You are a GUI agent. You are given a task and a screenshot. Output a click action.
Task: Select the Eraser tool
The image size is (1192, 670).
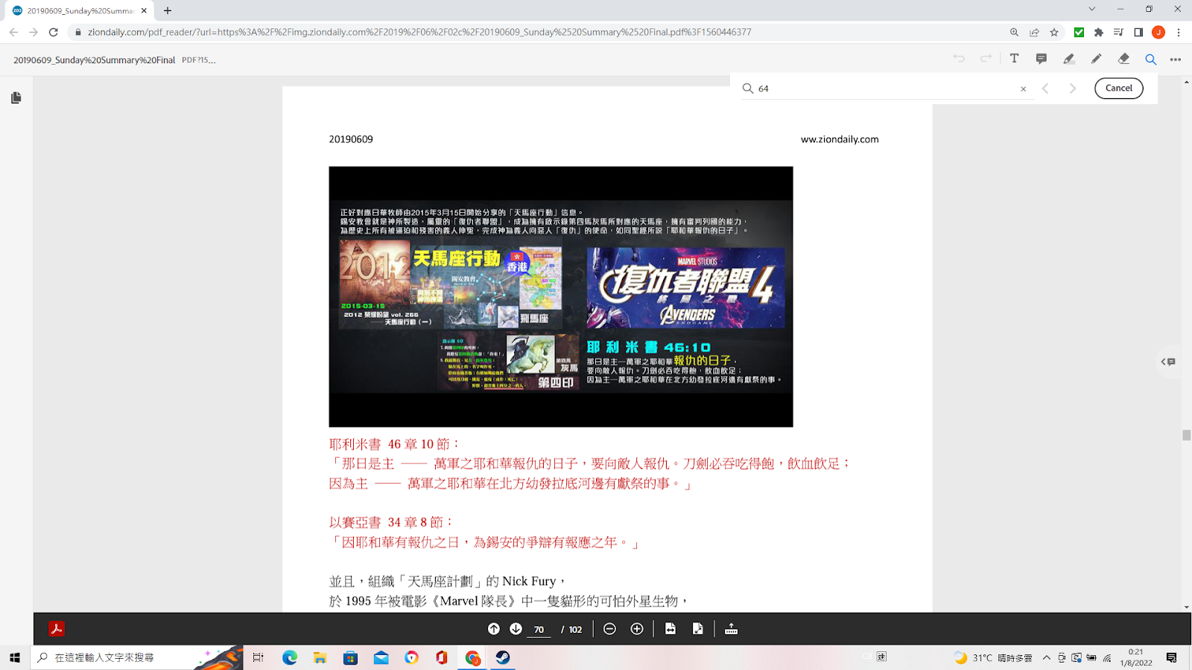(1123, 59)
